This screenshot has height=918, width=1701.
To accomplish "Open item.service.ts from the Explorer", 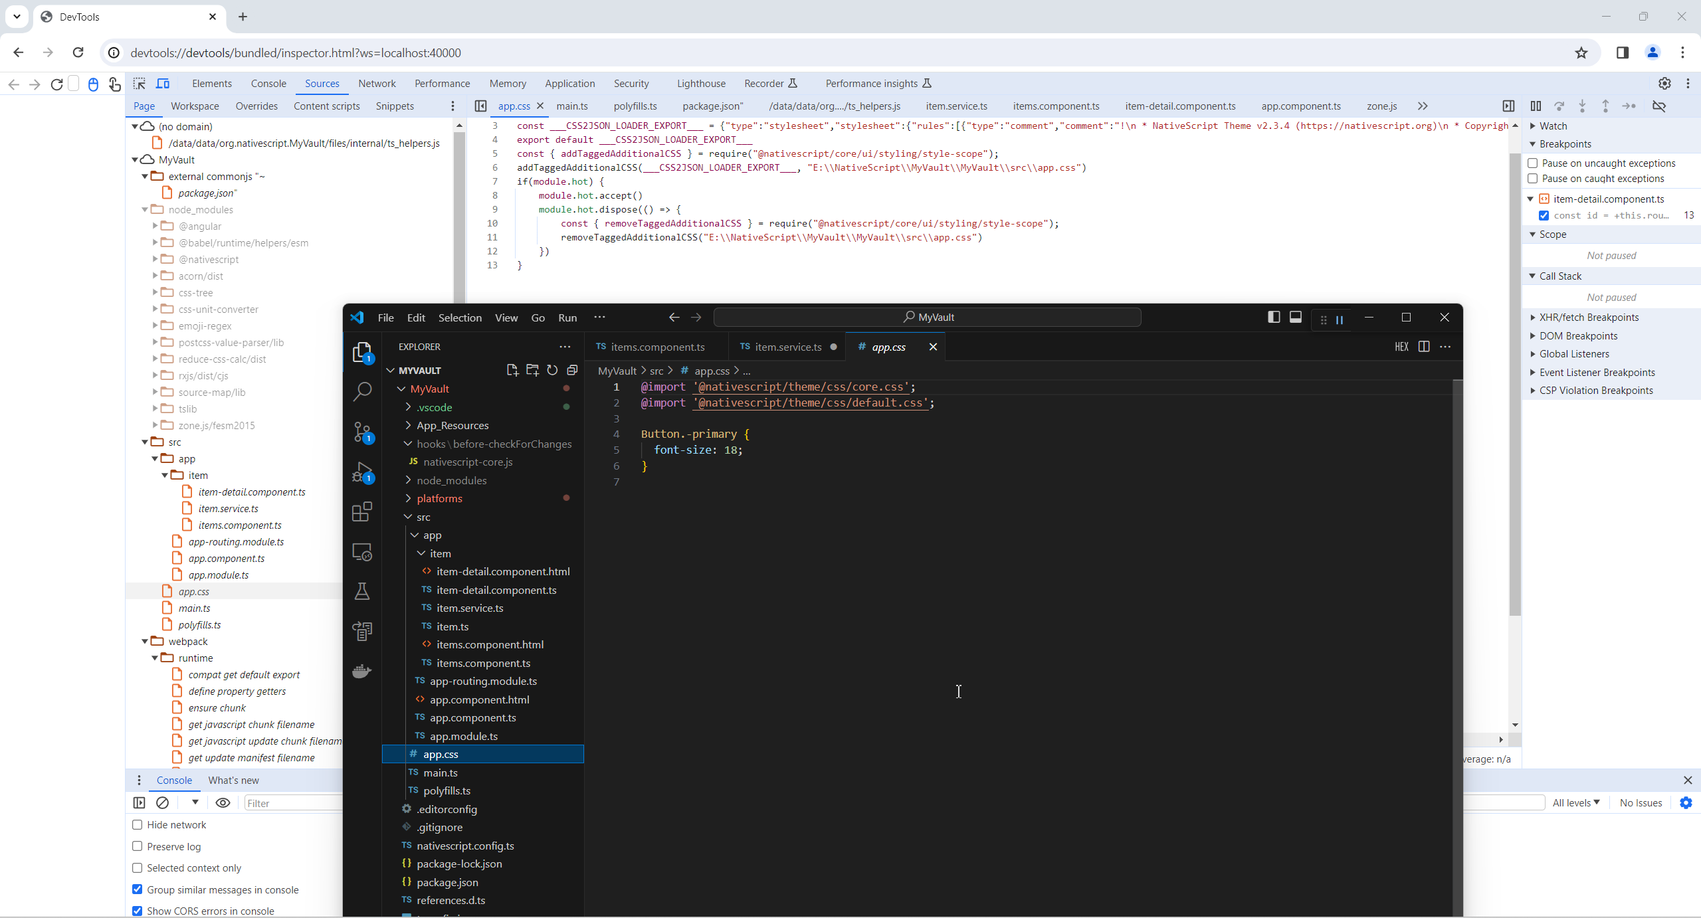I will 468,608.
